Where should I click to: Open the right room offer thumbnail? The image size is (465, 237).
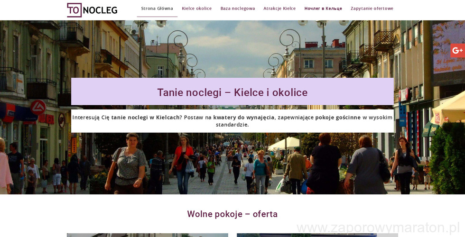pos(317,235)
